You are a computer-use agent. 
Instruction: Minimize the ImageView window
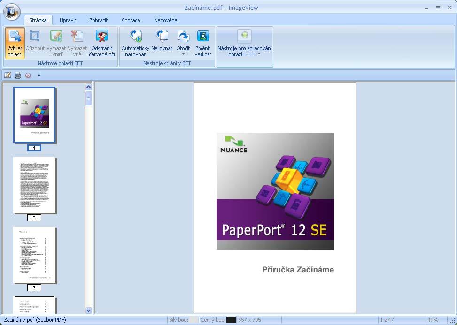[426, 8]
